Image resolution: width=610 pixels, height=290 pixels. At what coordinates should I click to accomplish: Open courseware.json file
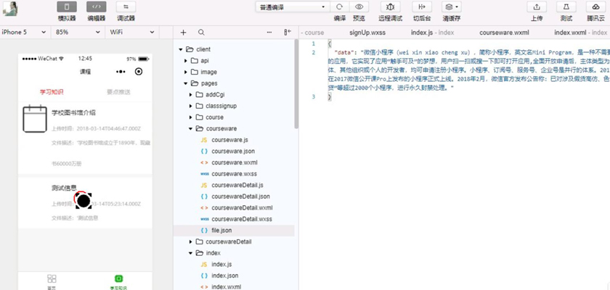click(x=234, y=151)
